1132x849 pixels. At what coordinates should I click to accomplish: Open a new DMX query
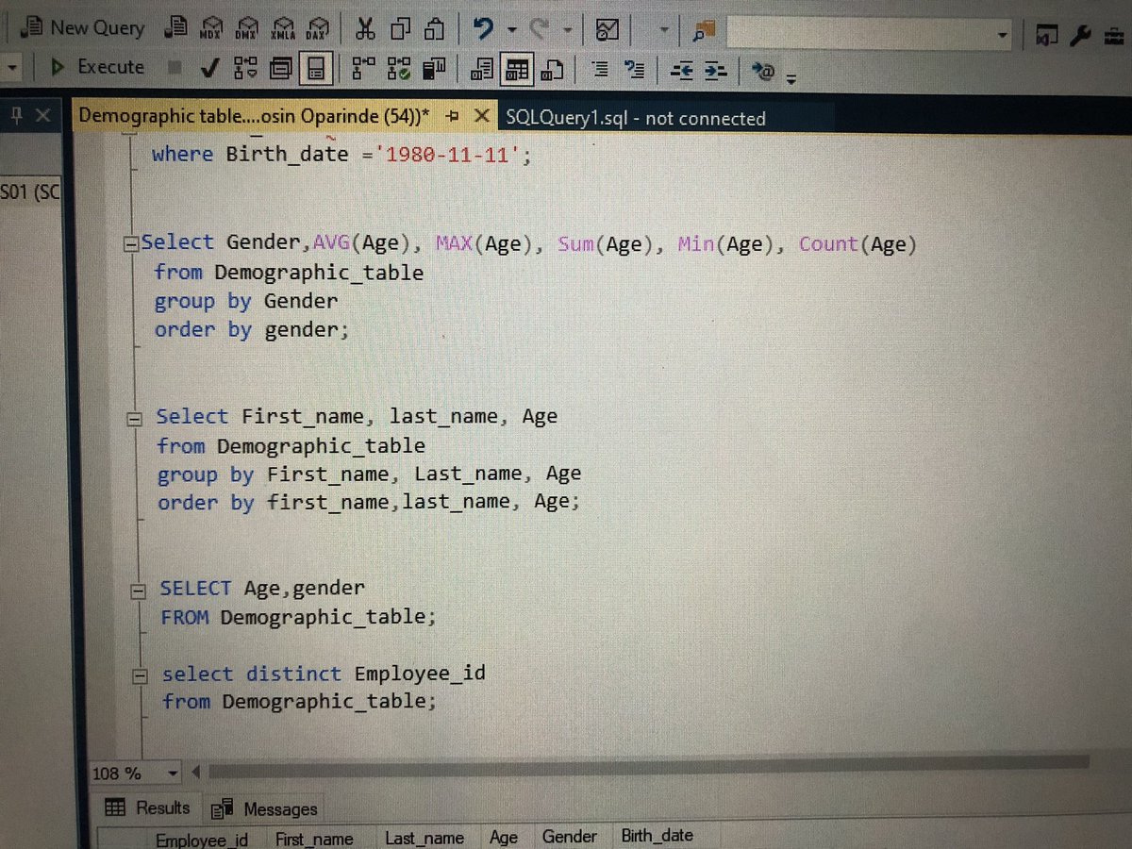coord(248,28)
